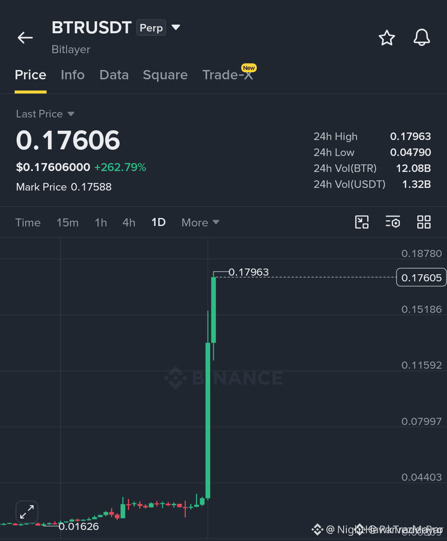Click the 0.01626 low label on chart
The height and width of the screenshot is (541, 447).
[x=78, y=526]
